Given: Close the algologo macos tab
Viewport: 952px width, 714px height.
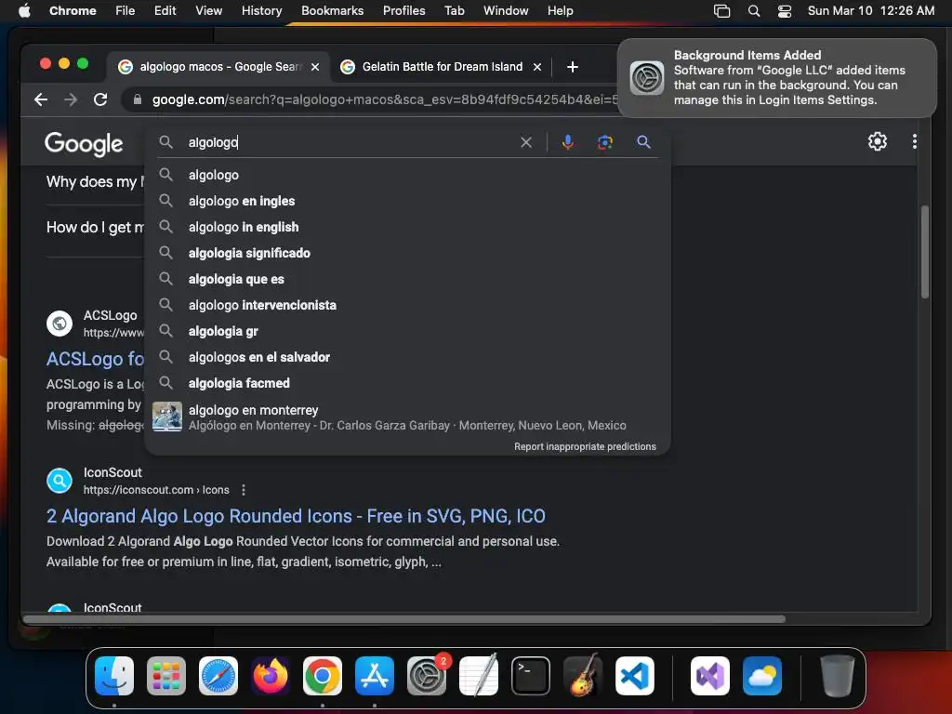Looking at the screenshot, I should click(315, 67).
